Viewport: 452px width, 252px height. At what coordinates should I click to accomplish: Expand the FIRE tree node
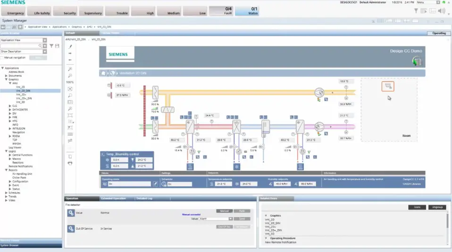click(x=10, y=117)
